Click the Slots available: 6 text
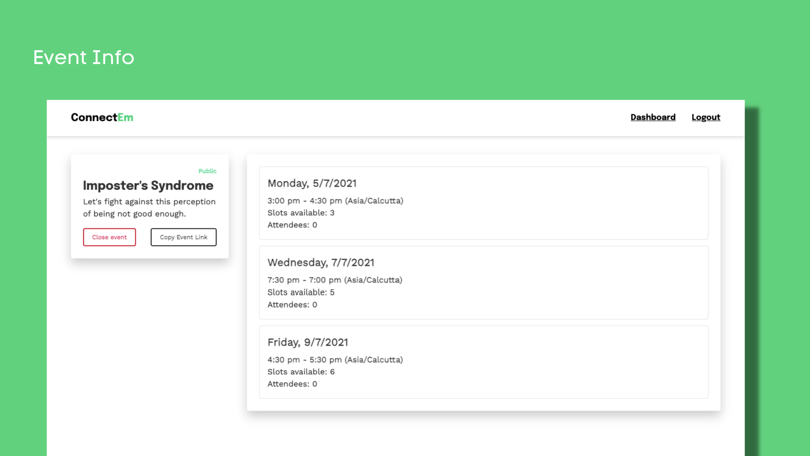 point(301,372)
